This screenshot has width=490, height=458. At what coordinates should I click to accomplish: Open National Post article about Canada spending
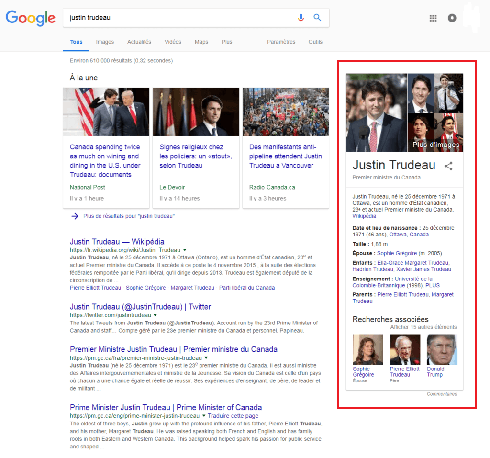tap(105, 161)
